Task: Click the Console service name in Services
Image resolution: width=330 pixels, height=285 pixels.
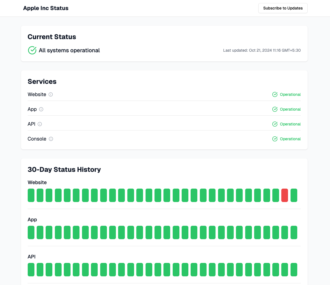Action: (37, 139)
